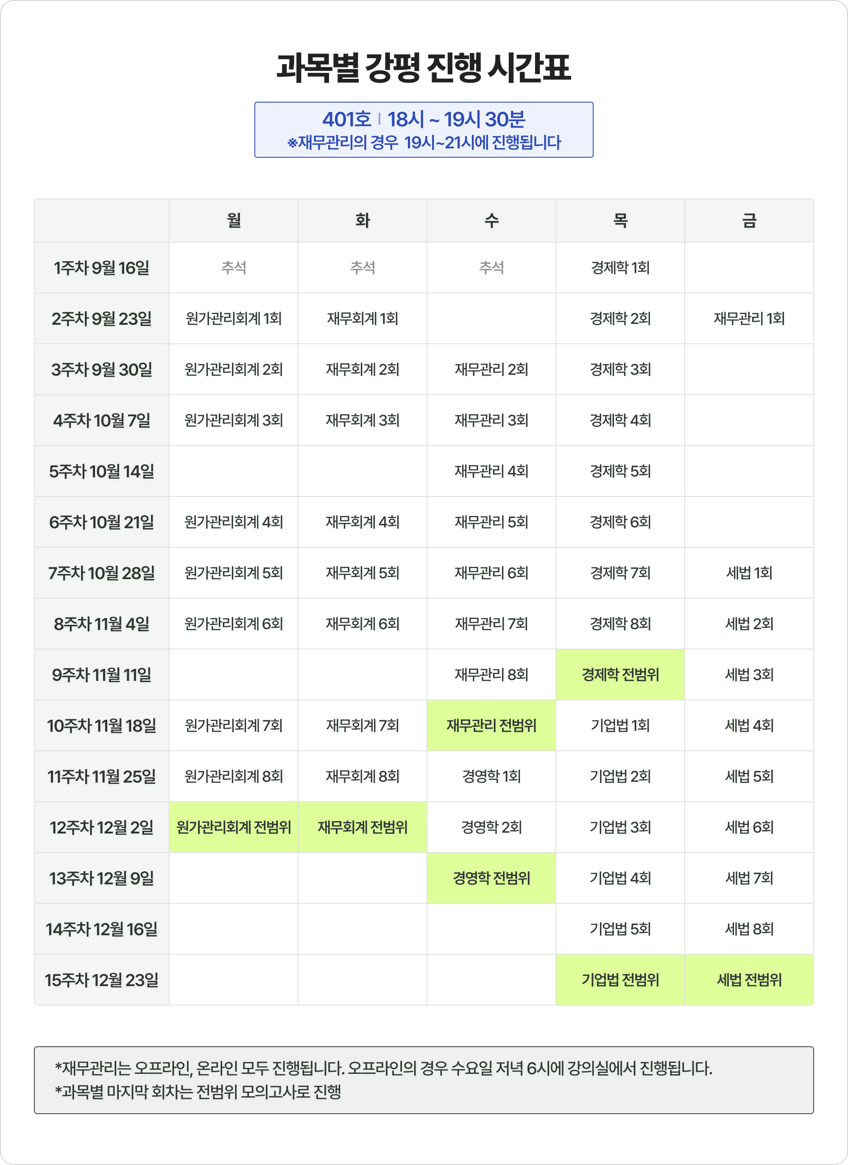Select the 원가관리회계 전범위 green cell
This screenshot has width=848, height=1165.
234,827
